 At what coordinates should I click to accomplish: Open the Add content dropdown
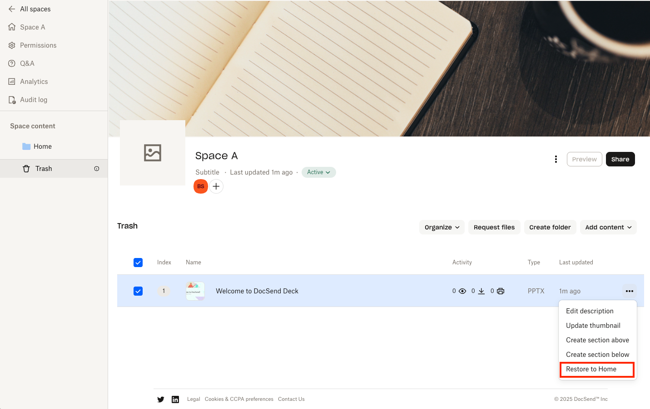(608, 227)
